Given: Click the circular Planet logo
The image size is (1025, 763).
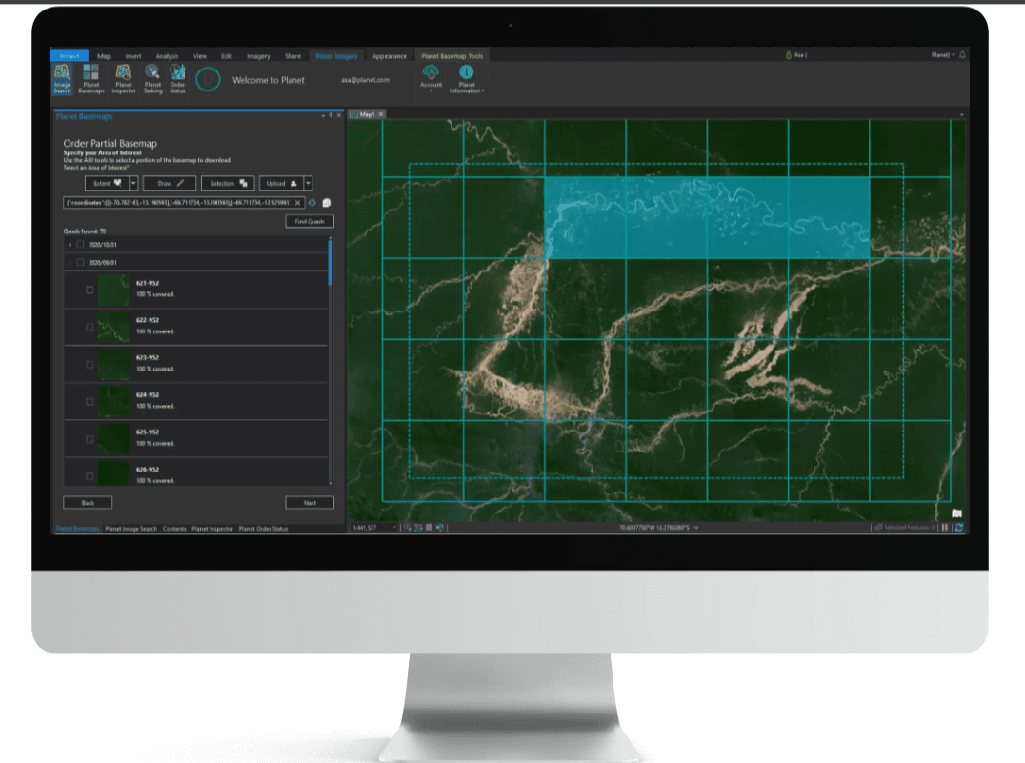Looking at the screenshot, I should click(208, 80).
